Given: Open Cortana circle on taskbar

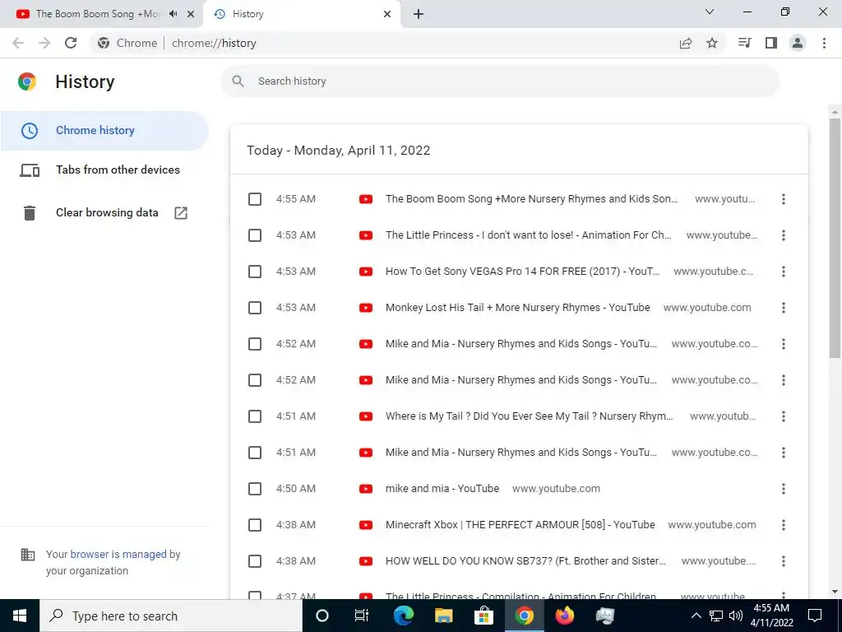Looking at the screenshot, I should coord(322,616).
